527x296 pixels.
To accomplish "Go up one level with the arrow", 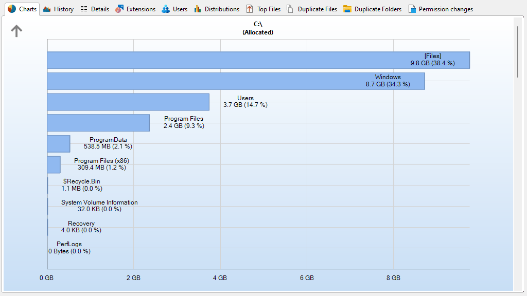I will click(x=17, y=31).
